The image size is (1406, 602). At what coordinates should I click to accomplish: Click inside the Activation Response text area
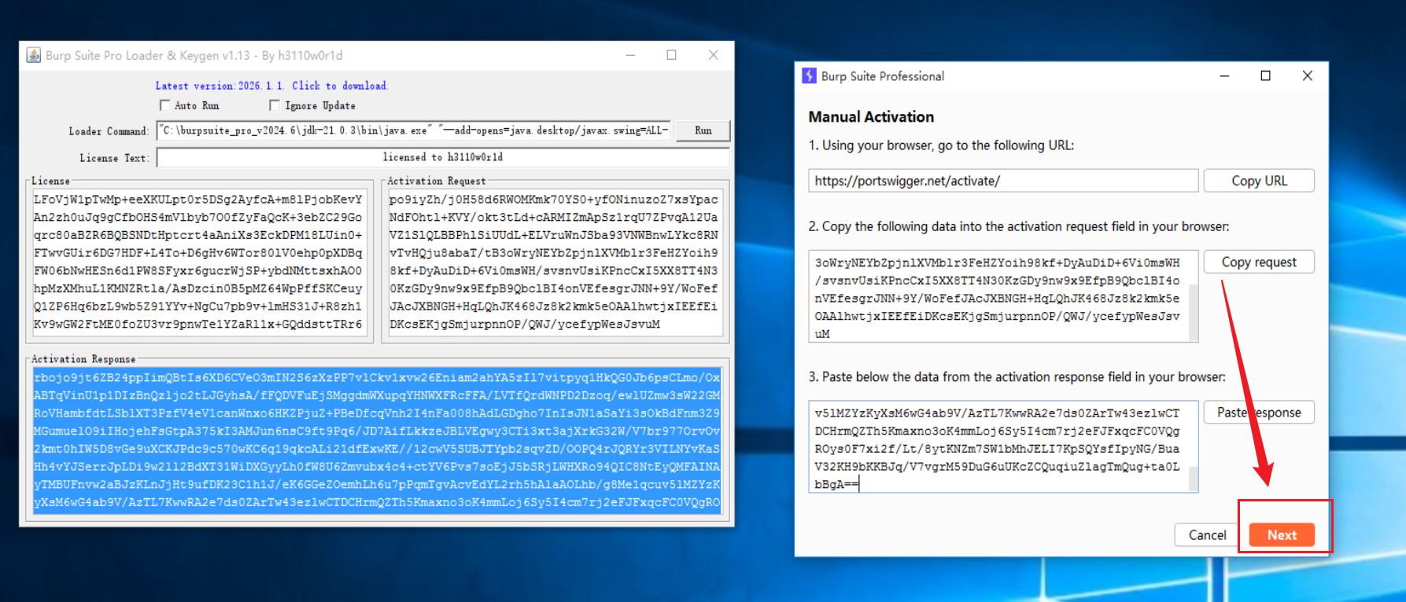(x=377, y=440)
